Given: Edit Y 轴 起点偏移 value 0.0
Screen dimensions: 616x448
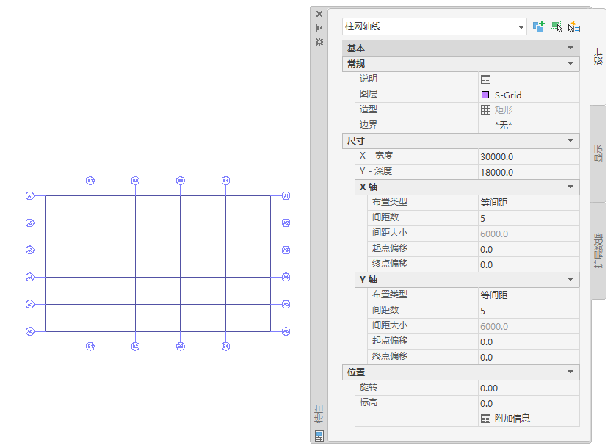Looking at the screenshot, I should point(529,342).
